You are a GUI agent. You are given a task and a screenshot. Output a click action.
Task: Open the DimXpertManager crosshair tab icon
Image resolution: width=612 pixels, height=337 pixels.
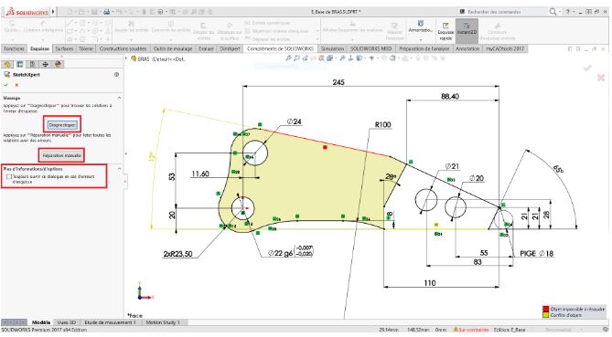point(45,64)
